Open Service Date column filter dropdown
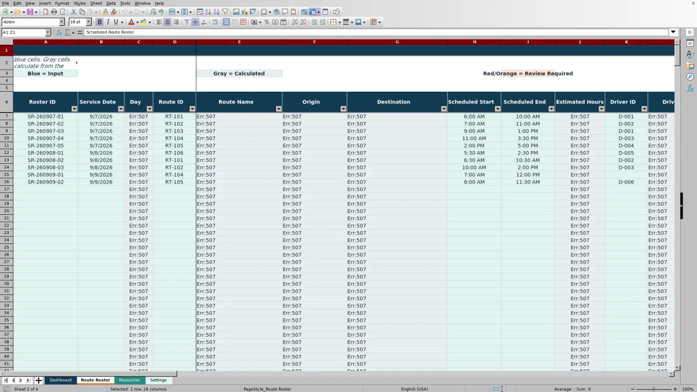The height and width of the screenshot is (392, 697). pyautogui.click(x=121, y=109)
